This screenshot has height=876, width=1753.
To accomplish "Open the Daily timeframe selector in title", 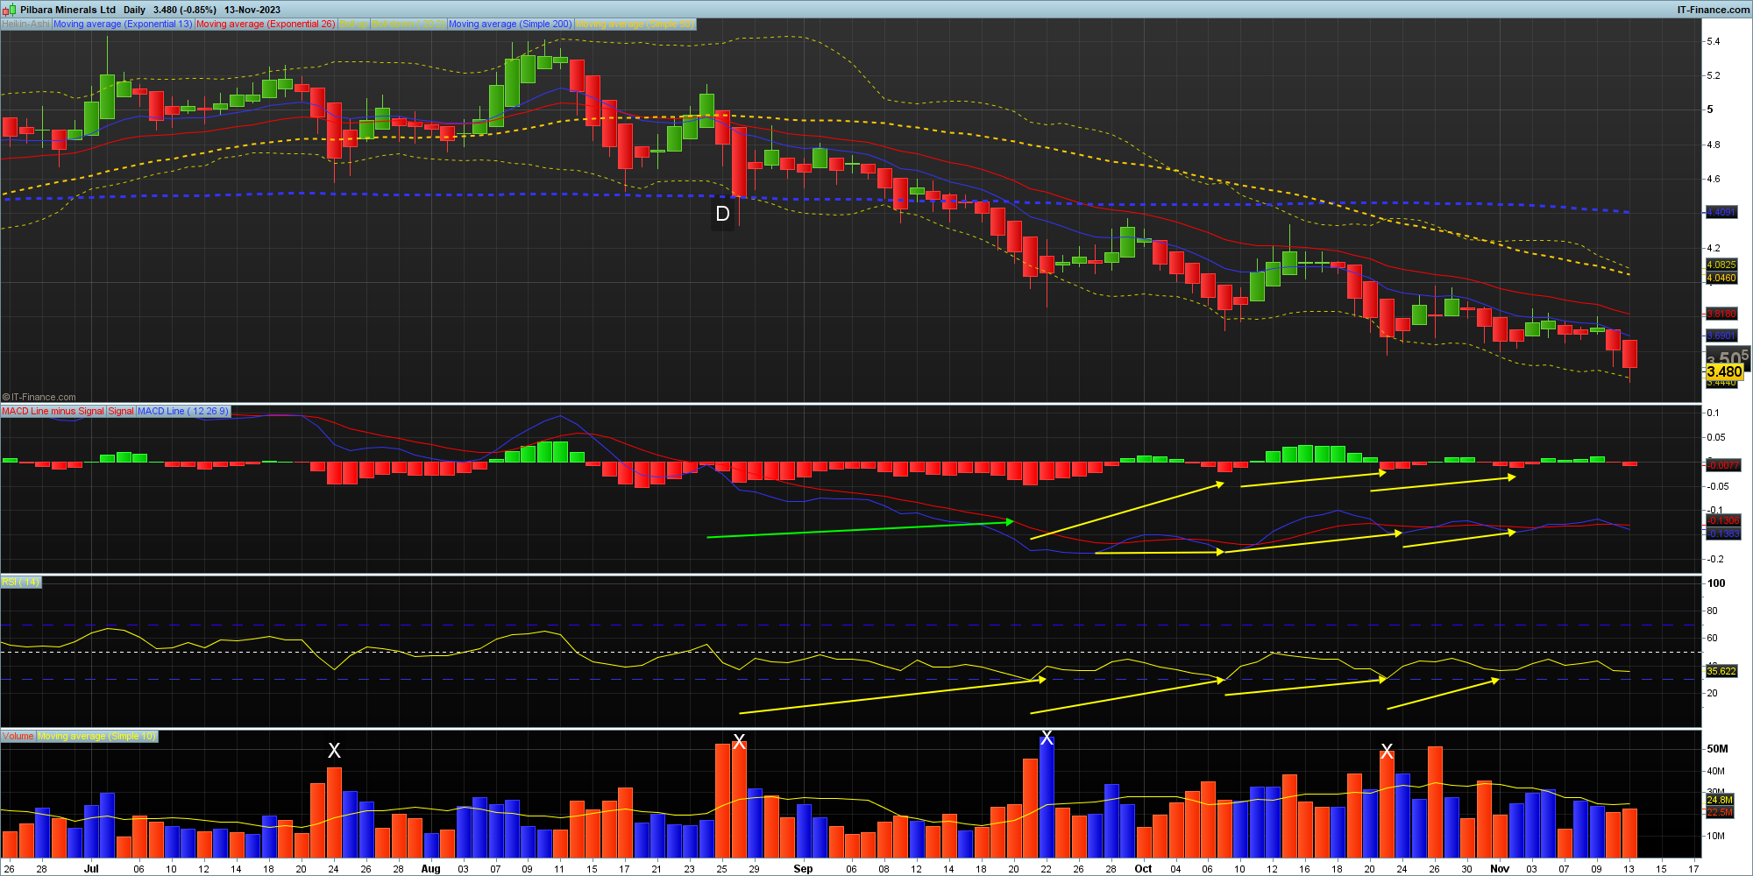I will point(134,10).
